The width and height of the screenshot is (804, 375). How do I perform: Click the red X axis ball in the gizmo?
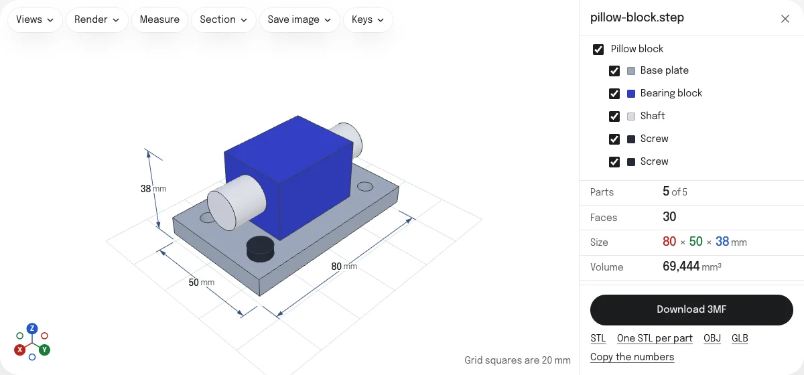coord(20,350)
